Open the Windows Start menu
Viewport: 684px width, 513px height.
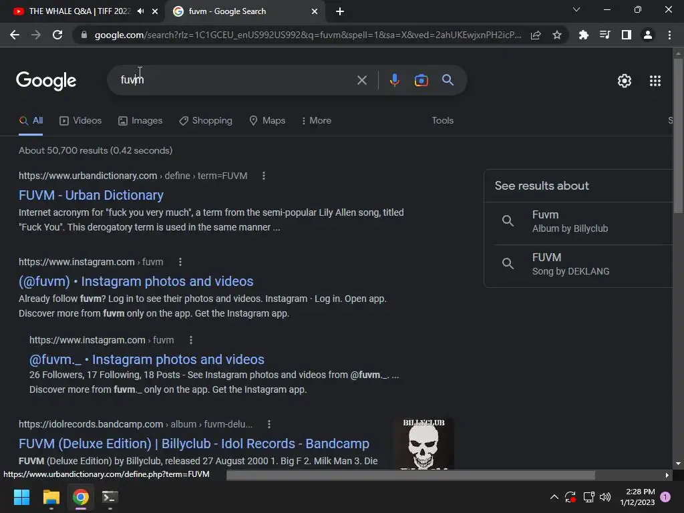pos(21,497)
